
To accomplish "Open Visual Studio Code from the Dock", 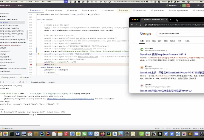I will (x=178, y=134).
